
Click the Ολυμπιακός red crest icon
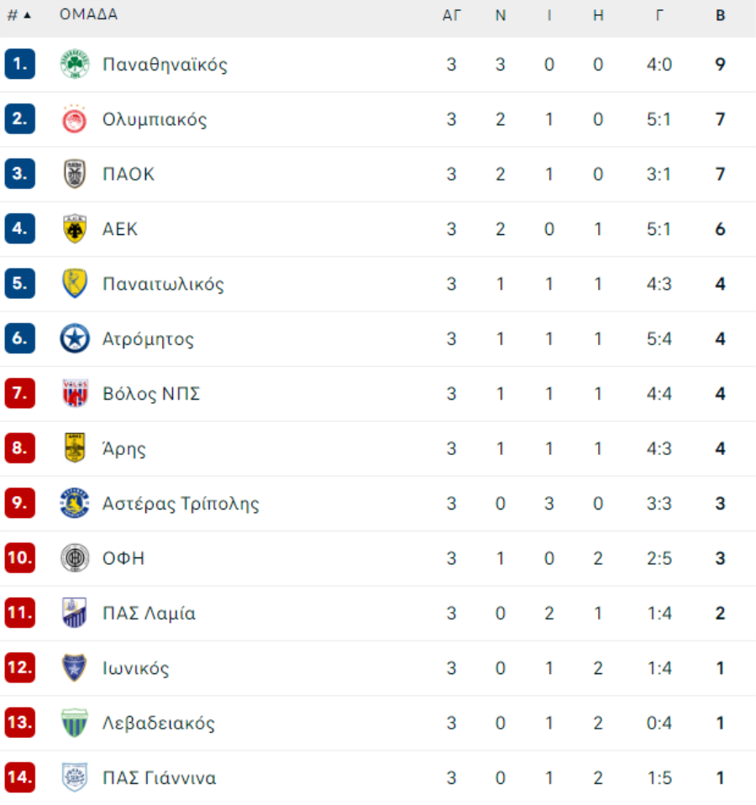click(x=75, y=119)
